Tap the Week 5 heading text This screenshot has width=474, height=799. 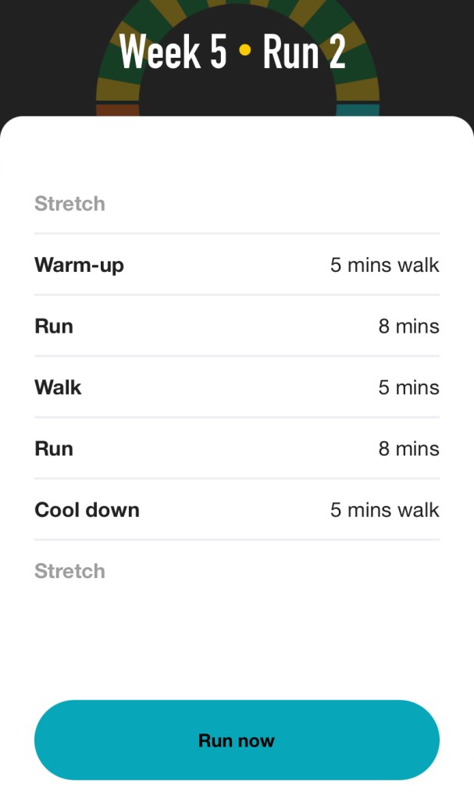[173, 52]
